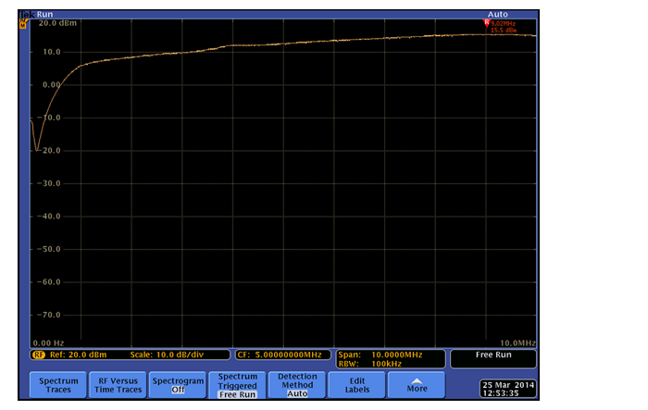This screenshot has width=648, height=410.
Task: Select the CF: 5.00000000MHz readout
Action: pyautogui.click(x=283, y=354)
